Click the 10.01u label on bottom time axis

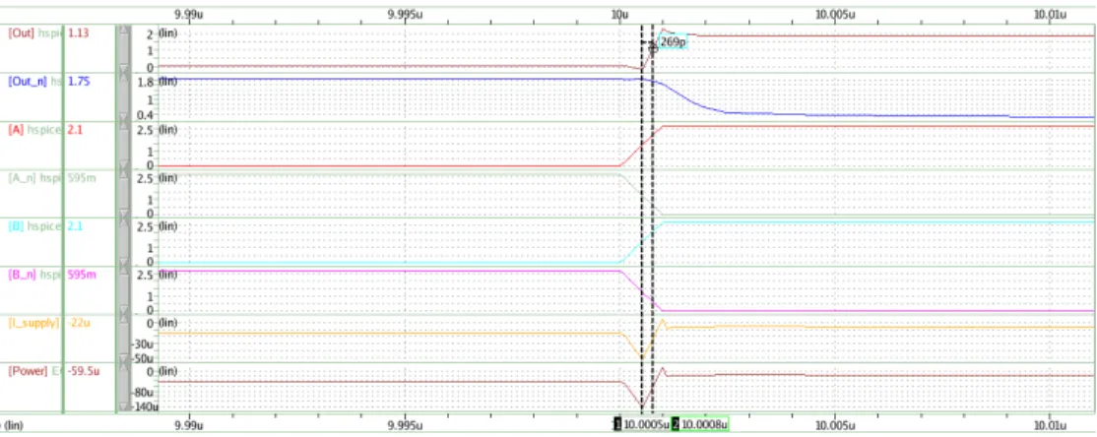click(1050, 424)
